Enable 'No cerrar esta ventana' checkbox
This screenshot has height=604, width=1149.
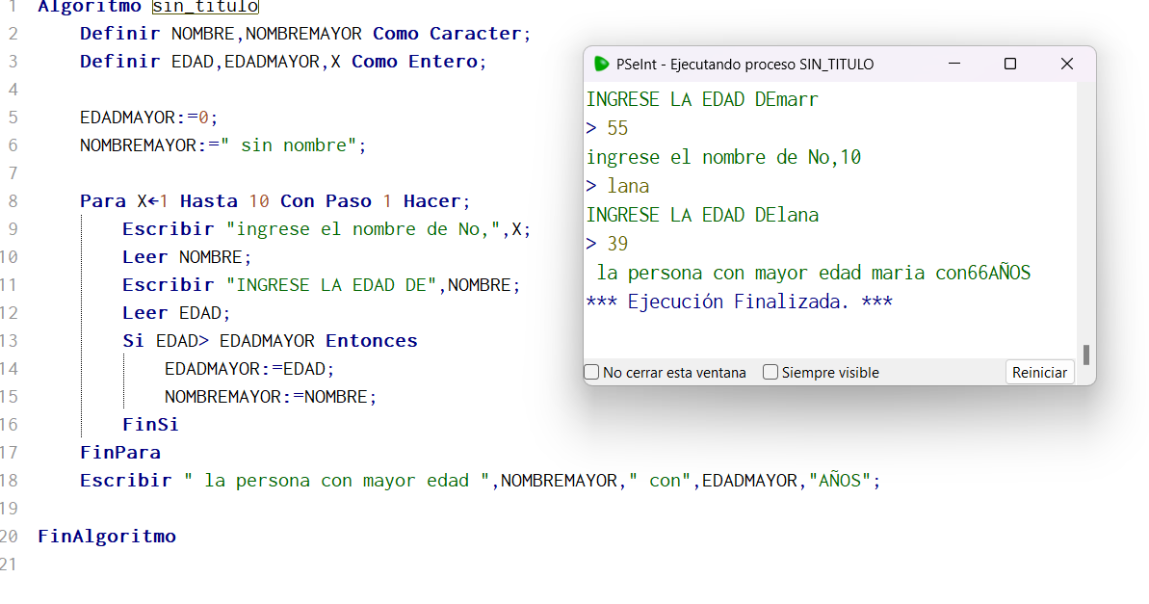pos(592,373)
